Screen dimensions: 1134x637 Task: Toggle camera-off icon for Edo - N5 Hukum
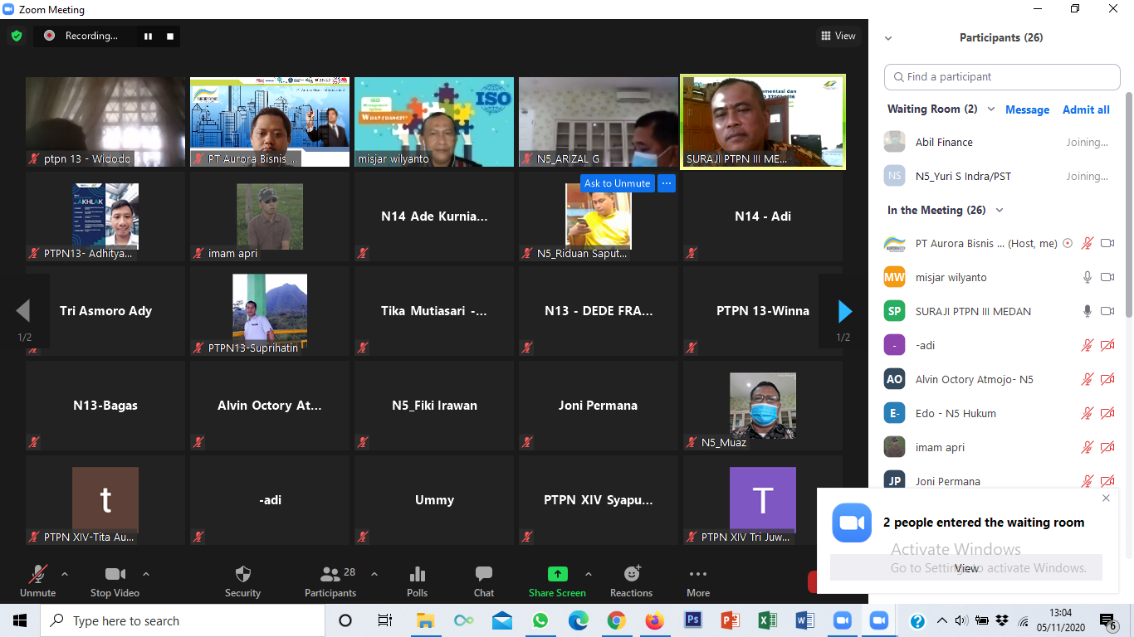[x=1107, y=413]
